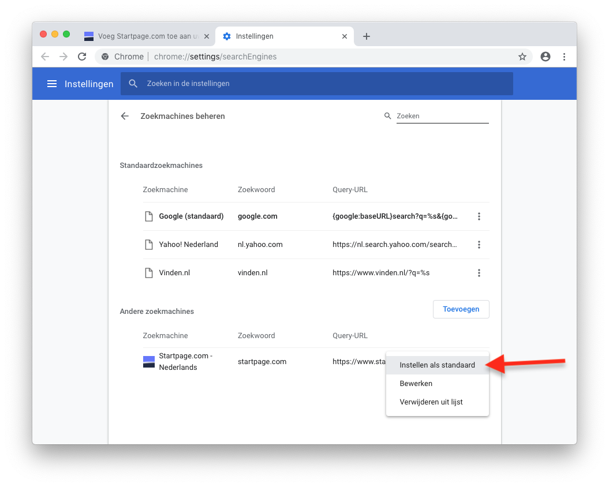Close the Instellingen tab
This screenshot has width=609, height=487.
[x=345, y=36]
